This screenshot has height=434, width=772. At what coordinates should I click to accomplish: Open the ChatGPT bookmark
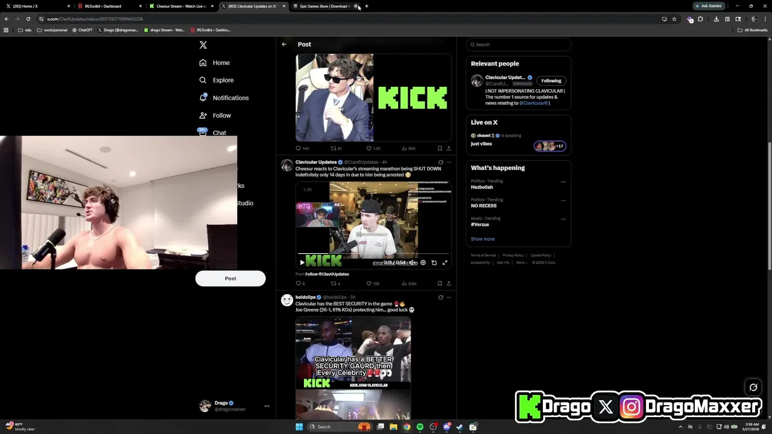click(x=82, y=30)
